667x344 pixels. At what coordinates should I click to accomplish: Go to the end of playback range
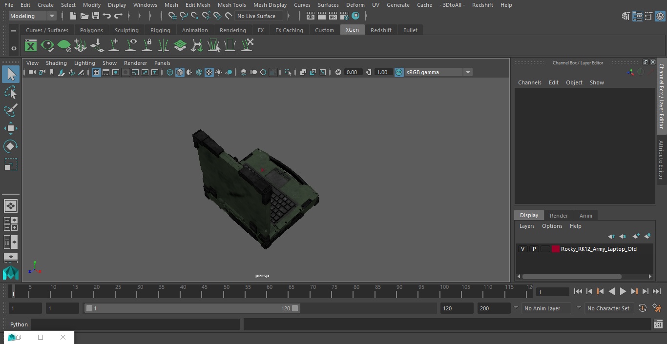tap(657, 291)
